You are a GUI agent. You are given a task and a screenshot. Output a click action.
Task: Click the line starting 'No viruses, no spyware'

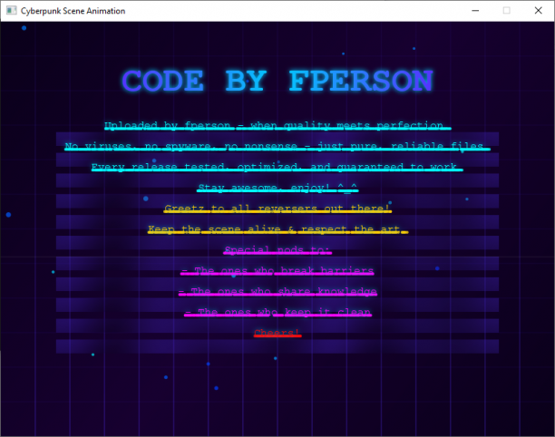pos(277,146)
